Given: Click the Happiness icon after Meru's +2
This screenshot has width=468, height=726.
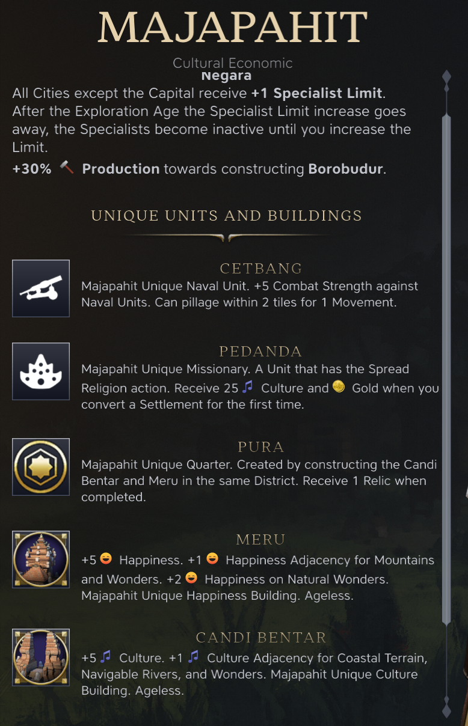Looking at the screenshot, I should click(191, 579).
